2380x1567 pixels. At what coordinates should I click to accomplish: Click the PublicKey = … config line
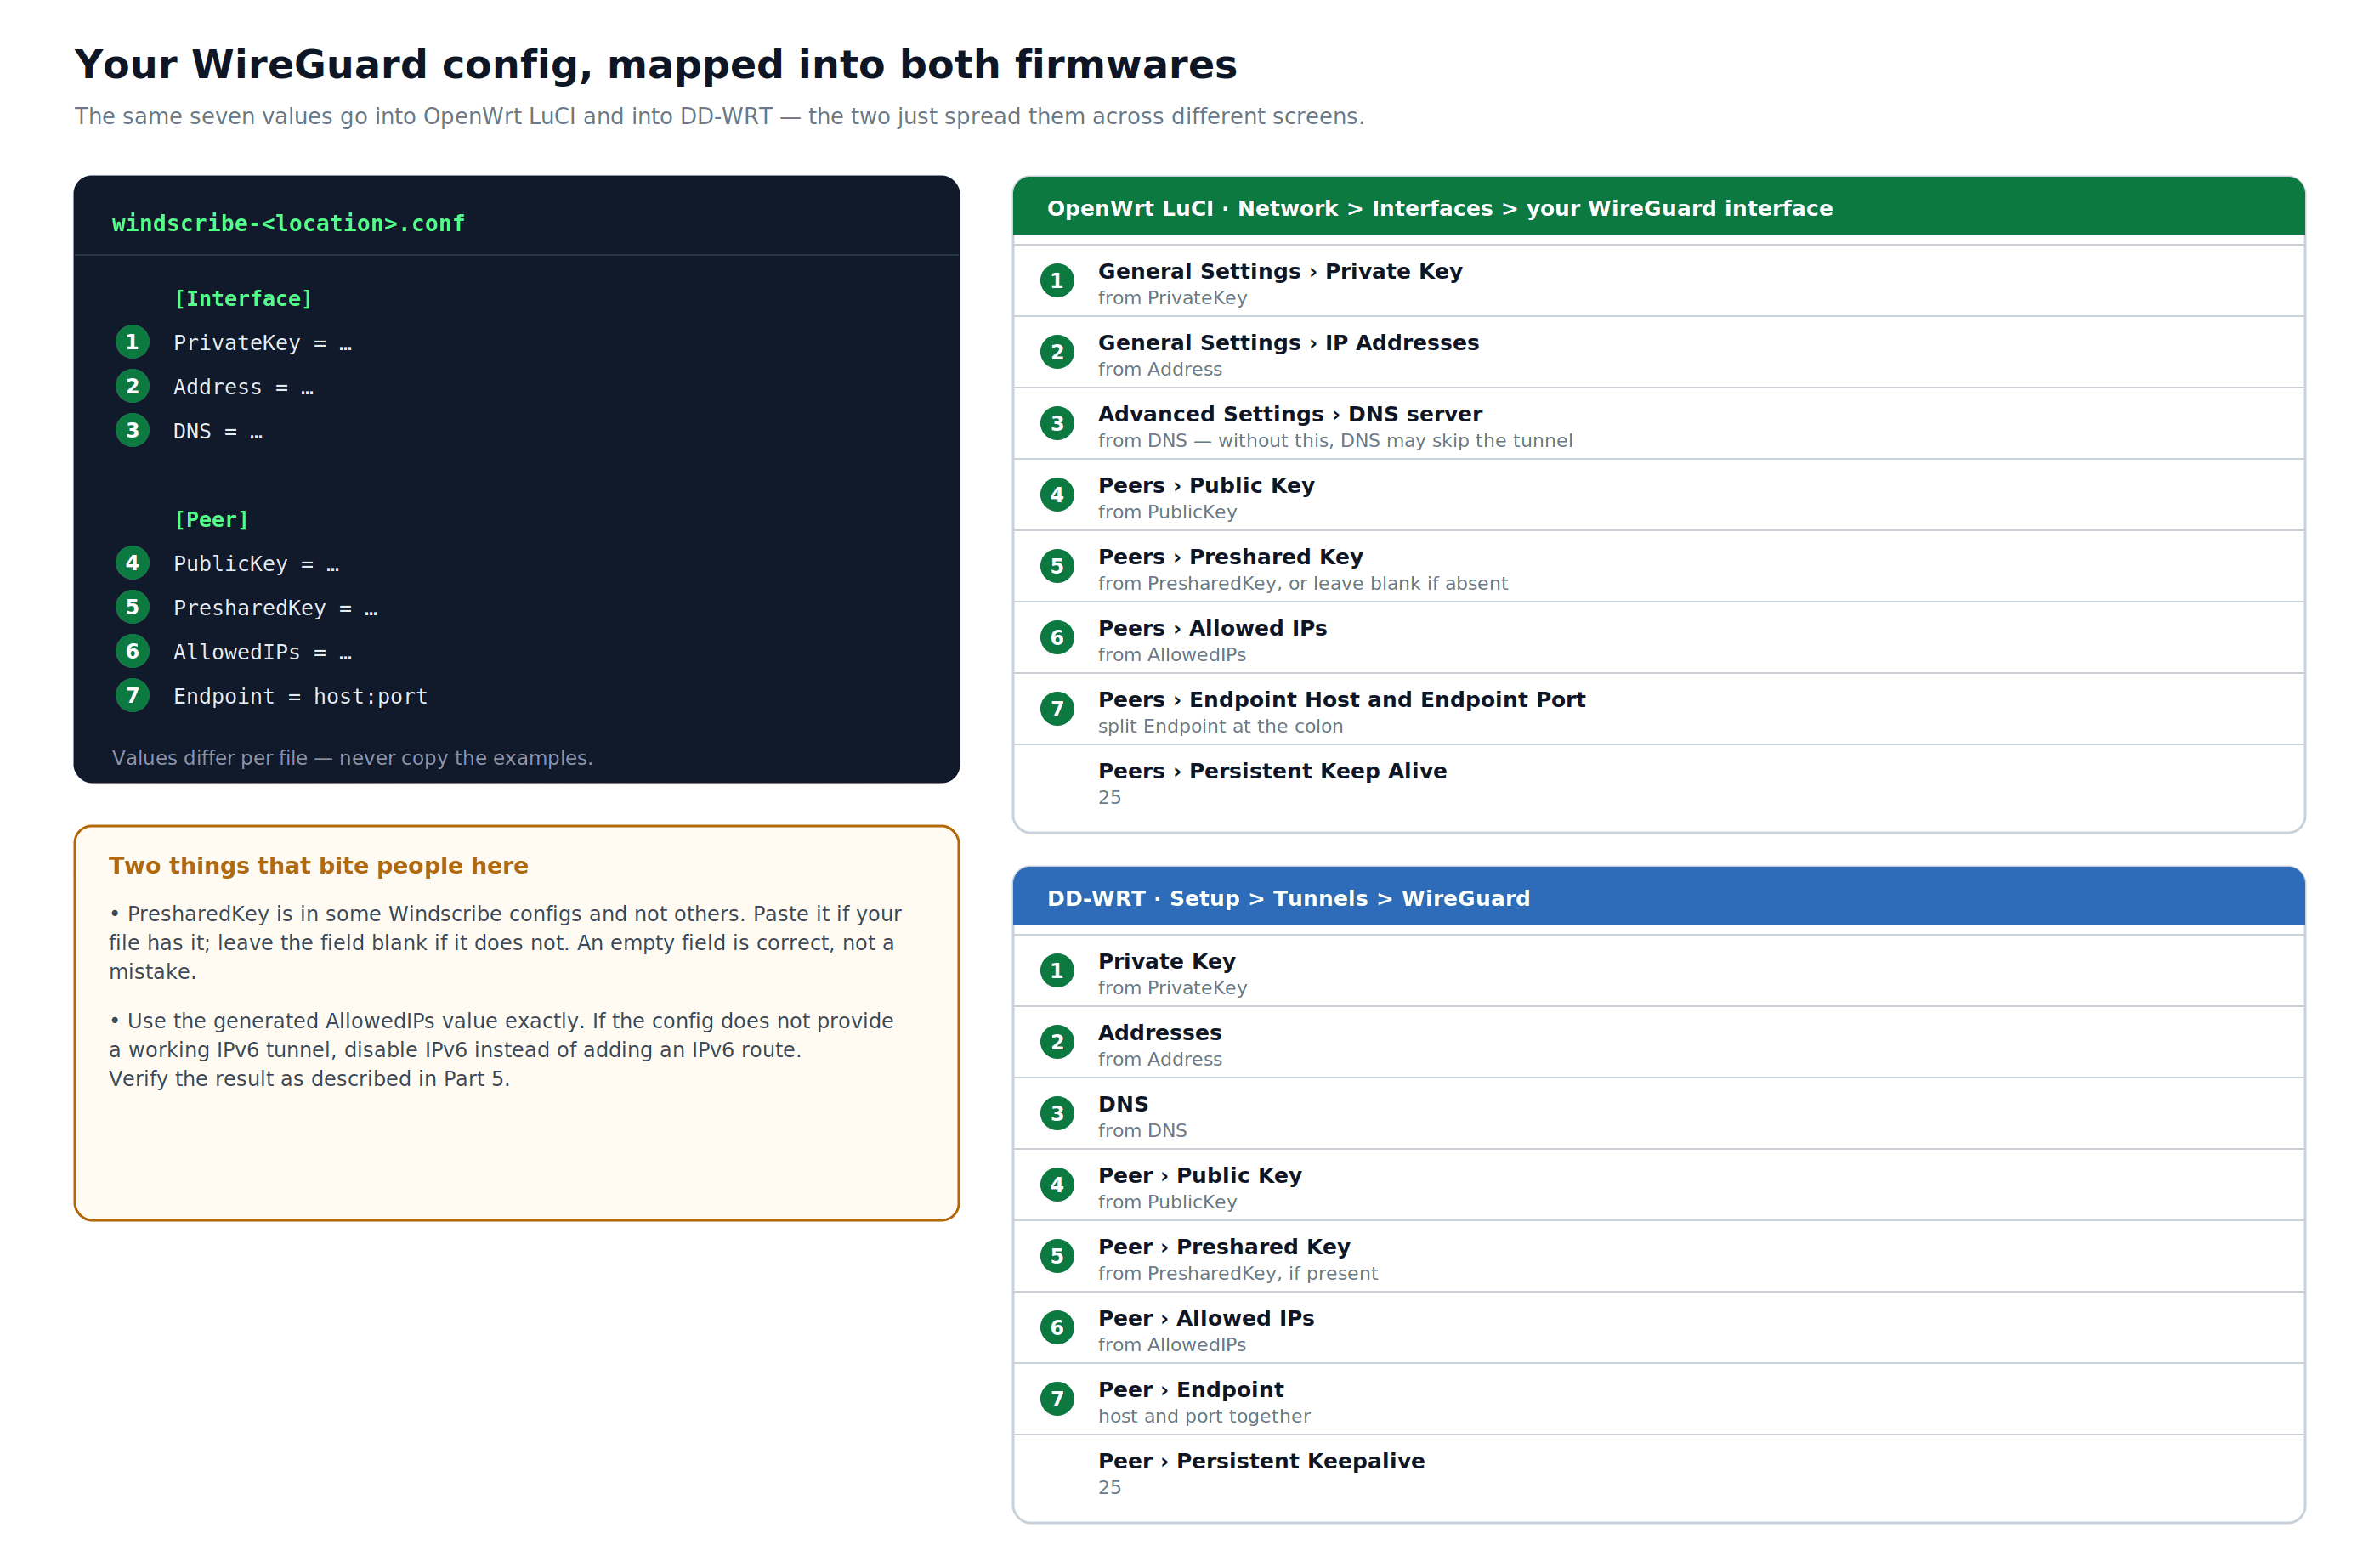(x=256, y=563)
